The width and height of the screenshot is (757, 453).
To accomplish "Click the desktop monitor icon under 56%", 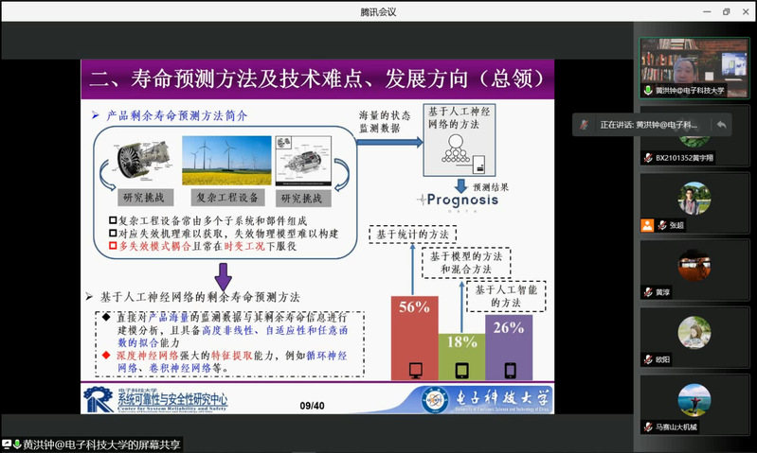I will [x=415, y=370].
